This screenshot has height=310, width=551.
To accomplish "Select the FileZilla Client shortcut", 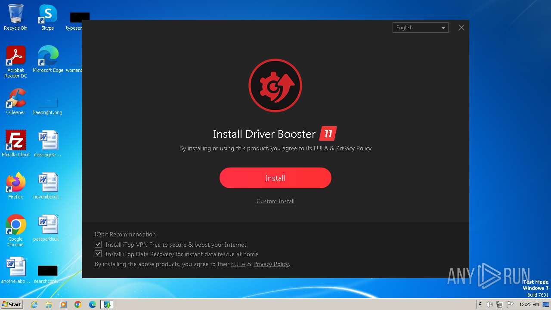I will [15, 144].
